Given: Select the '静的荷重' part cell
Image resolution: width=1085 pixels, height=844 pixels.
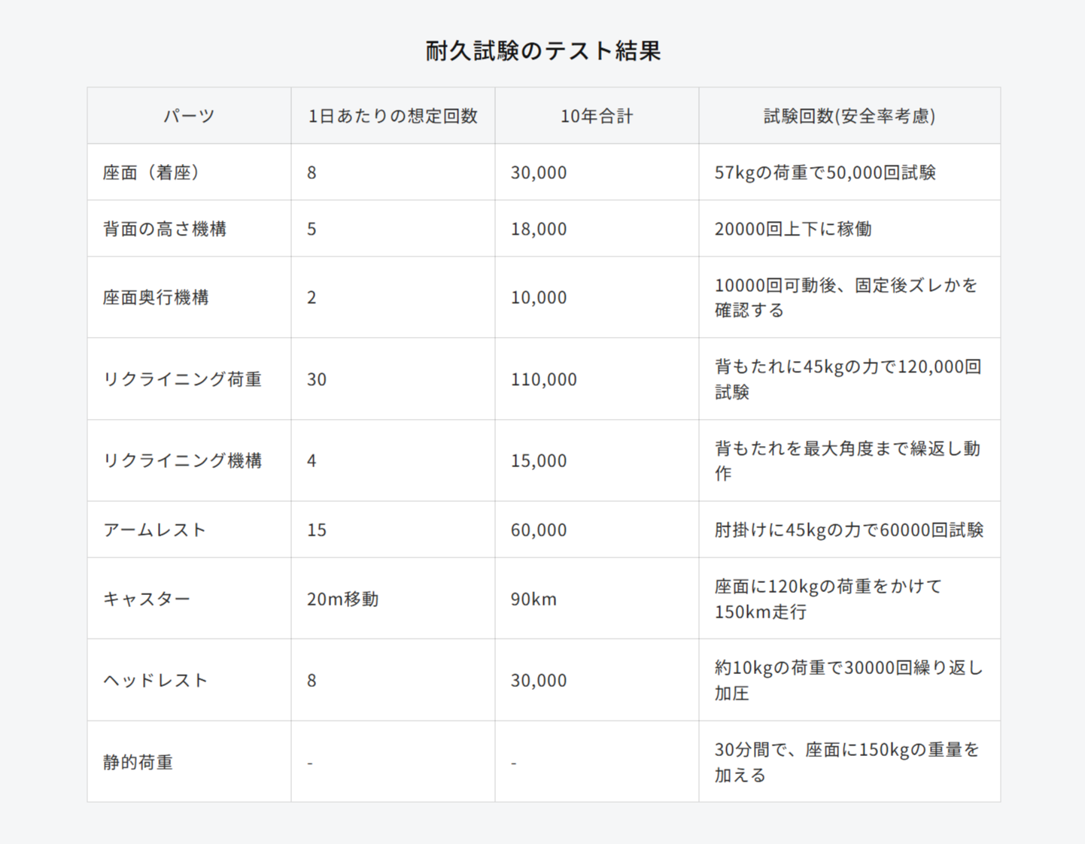Looking at the screenshot, I should click(189, 762).
